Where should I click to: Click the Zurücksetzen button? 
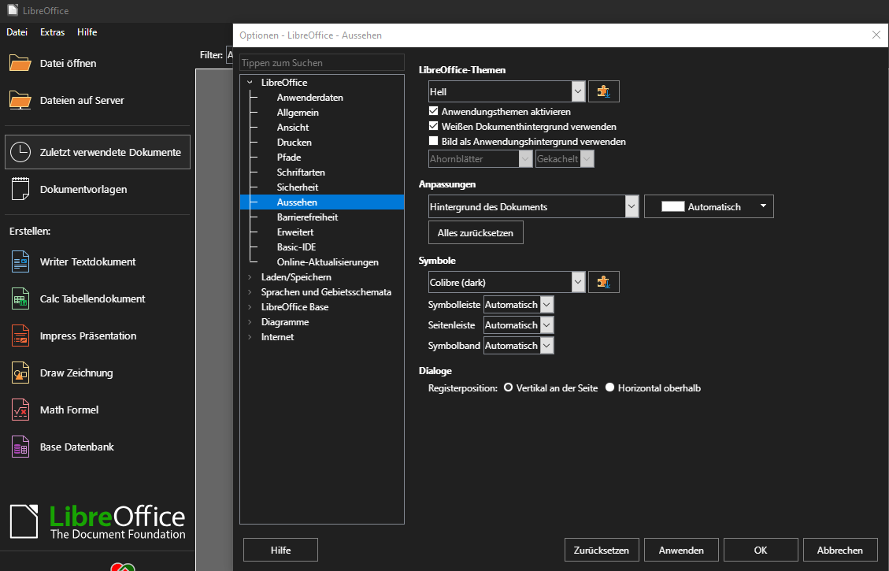coord(602,550)
